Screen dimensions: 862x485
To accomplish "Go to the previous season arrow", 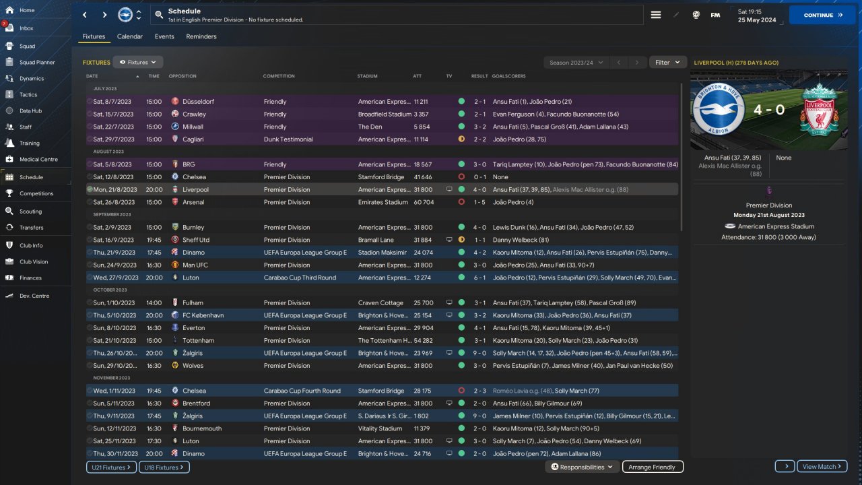I will pyautogui.click(x=618, y=62).
